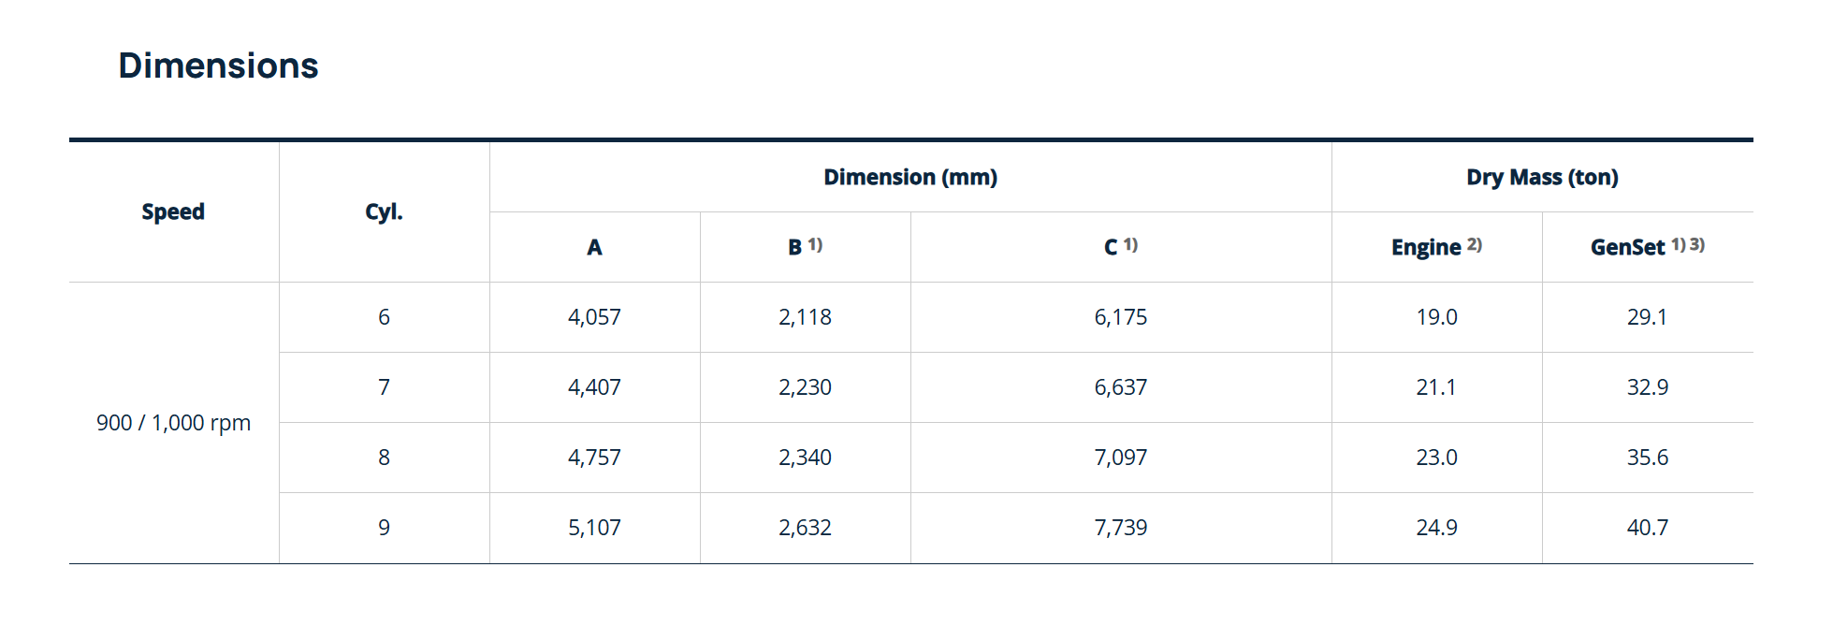The height and width of the screenshot is (640, 1833).
Task: Click the 2,340 dimension B value
Action: click(805, 458)
